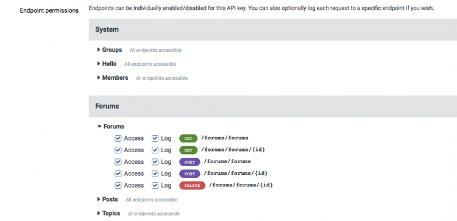Disable Log for POST /forums/forums
Screen dimensions: 457x221
(x=155, y=161)
